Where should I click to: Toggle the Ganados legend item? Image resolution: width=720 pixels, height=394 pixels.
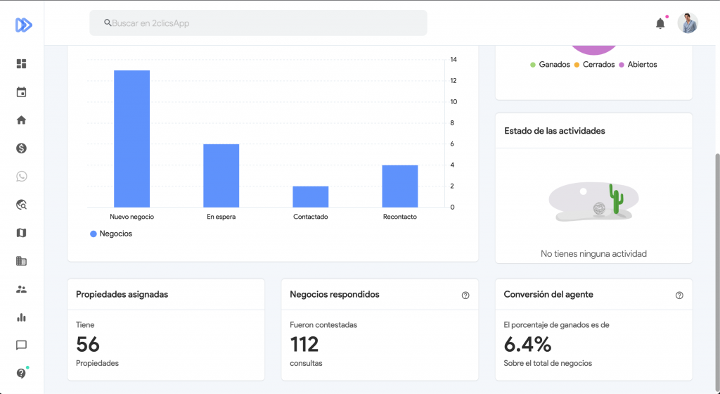click(550, 65)
